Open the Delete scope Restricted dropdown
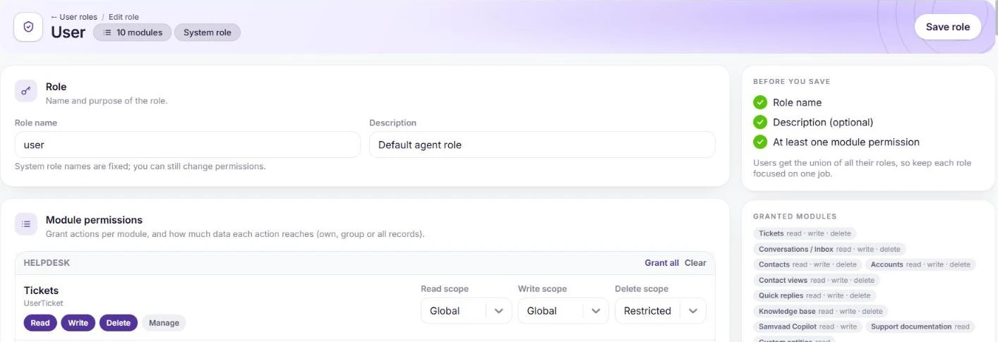This screenshot has width=998, height=342. click(x=661, y=311)
